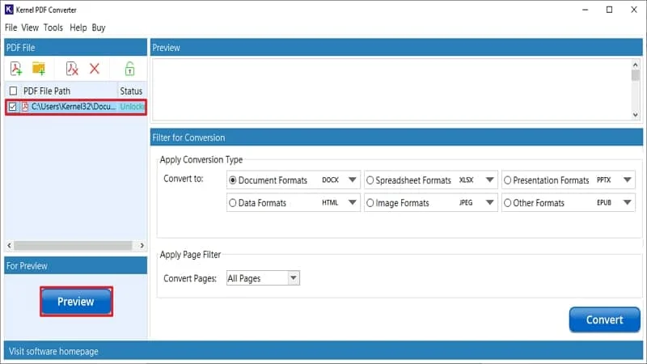The width and height of the screenshot is (647, 364).
Task: Click the Status column header
Action: click(x=131, y=91)
